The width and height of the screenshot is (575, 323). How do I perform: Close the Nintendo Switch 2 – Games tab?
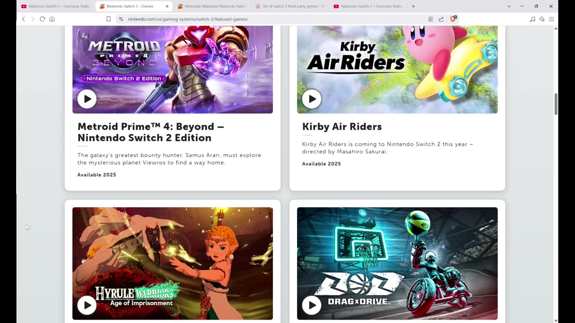coord(167,6)
